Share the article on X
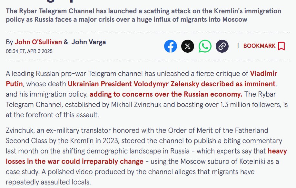The height and width of the screenshot is (188, 296). click(188, 46)
